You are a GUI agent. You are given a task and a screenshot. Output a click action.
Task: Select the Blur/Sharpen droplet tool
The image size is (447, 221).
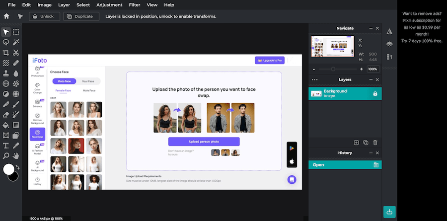coord(16,74)
